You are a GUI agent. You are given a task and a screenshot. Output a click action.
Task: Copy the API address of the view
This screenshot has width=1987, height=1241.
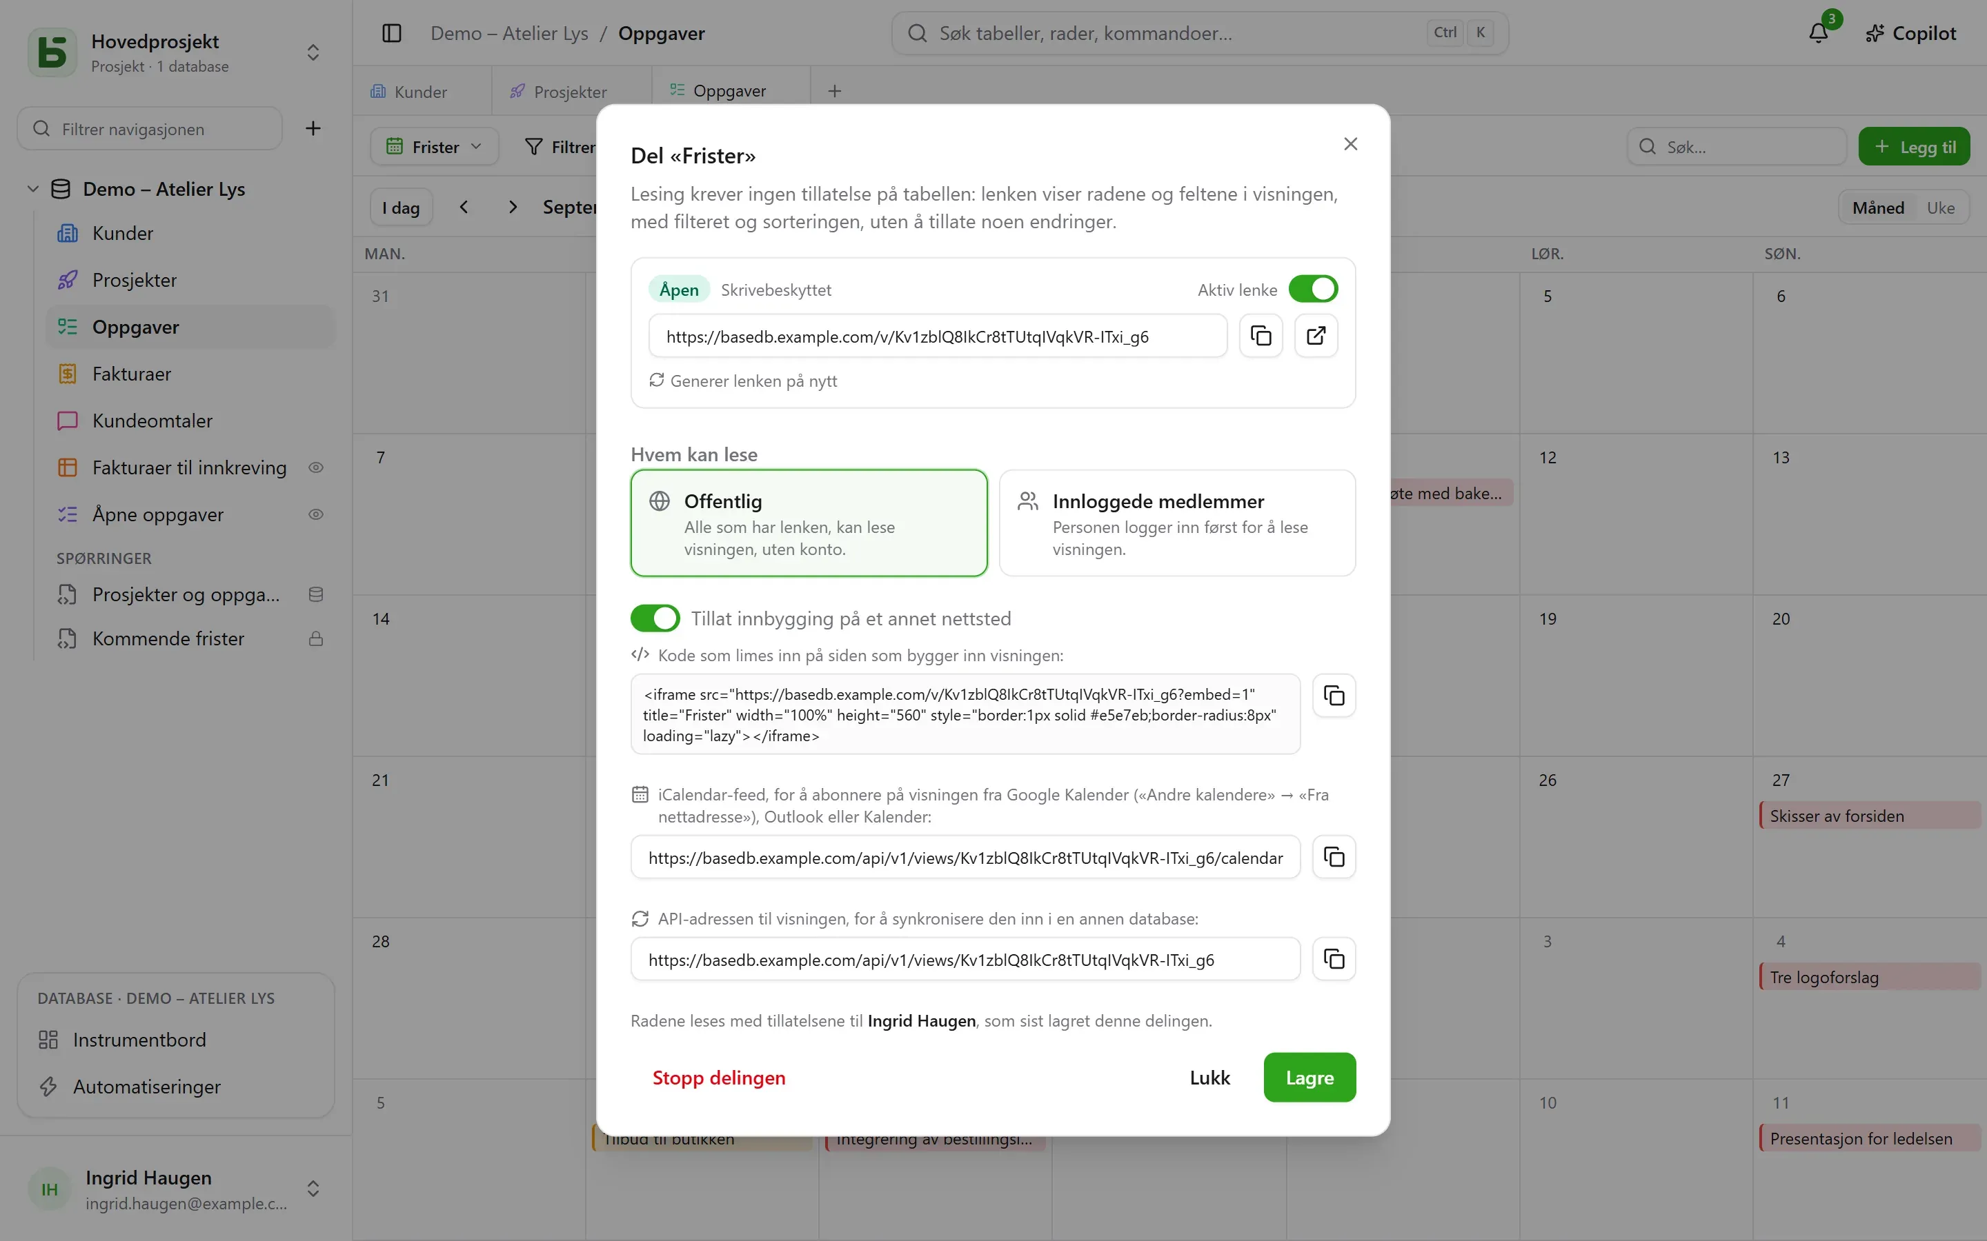click(1334, 958)
